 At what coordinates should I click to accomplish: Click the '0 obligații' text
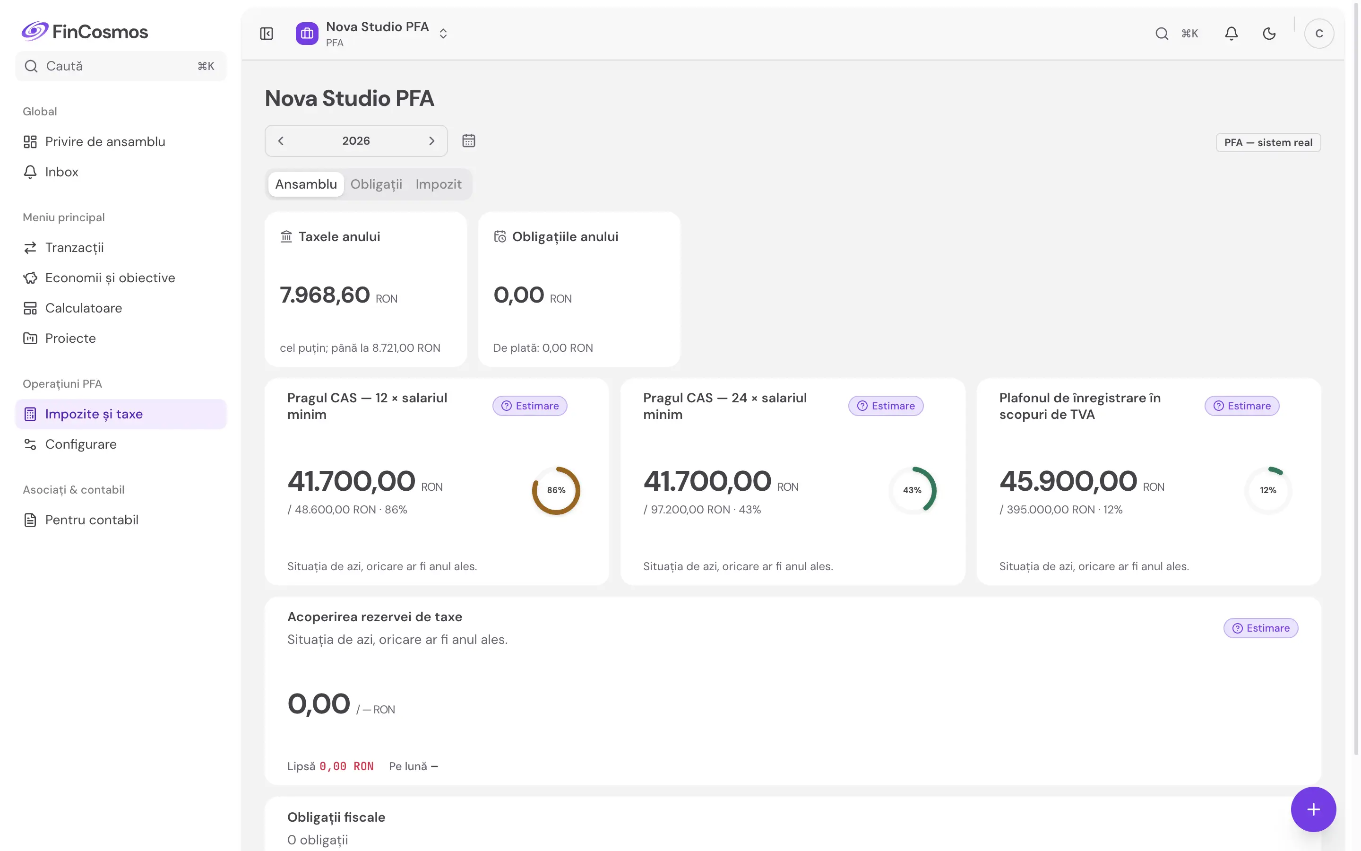point(318,840)
